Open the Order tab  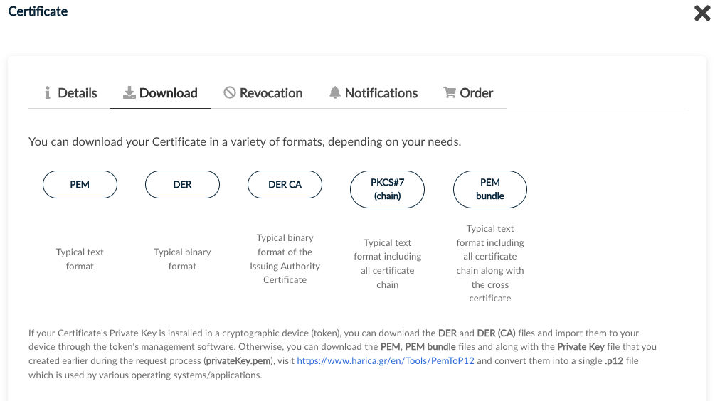(x=476, y=93)
